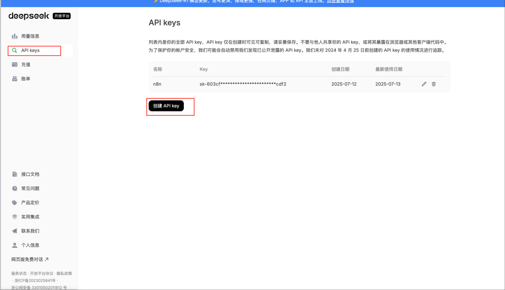Click the 联系我们 megaphone icon
The width and height of the screenshot is (505, 290).
coord(14,231)
